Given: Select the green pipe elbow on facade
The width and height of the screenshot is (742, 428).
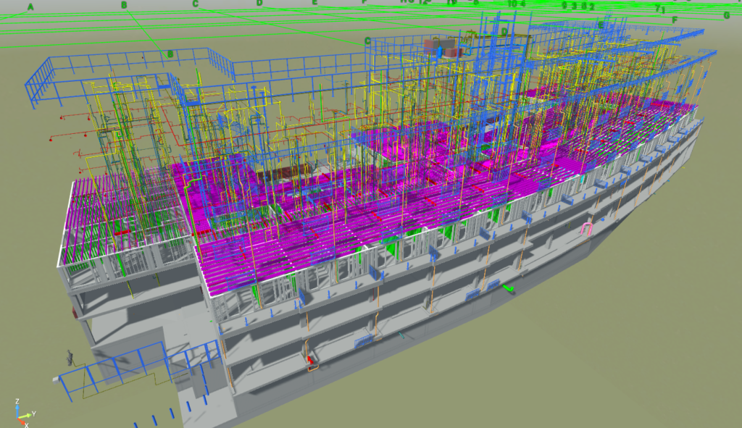Looking at the screenshot, I should (x=509, y=288).
